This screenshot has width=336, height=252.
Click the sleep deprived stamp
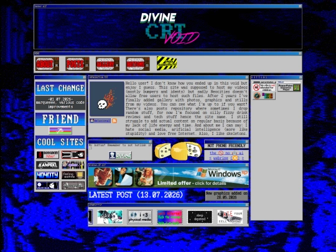(200, 217)
